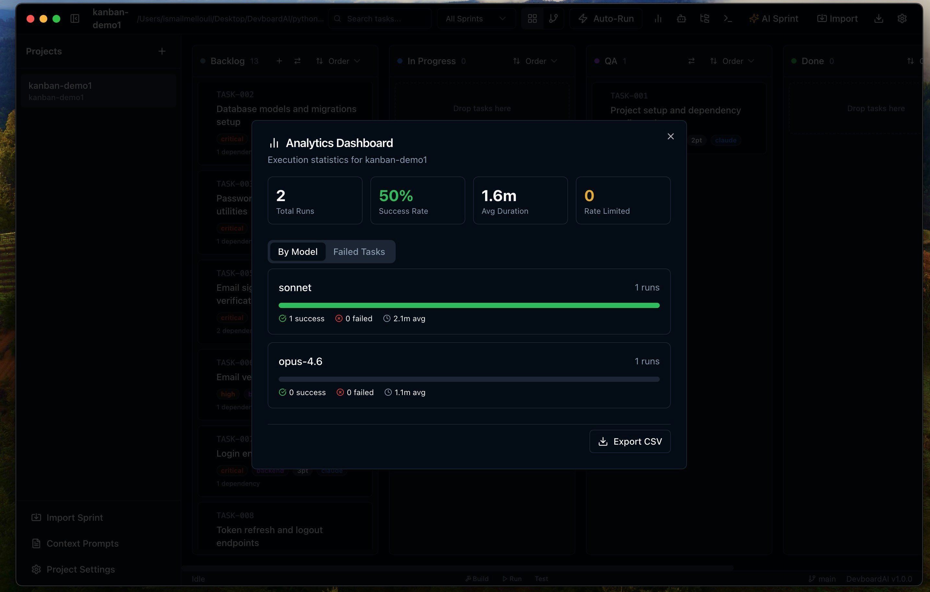Click the task search field
Viewport: 930px width, 592px height.
pyautogui.click(x=380, y=18)
